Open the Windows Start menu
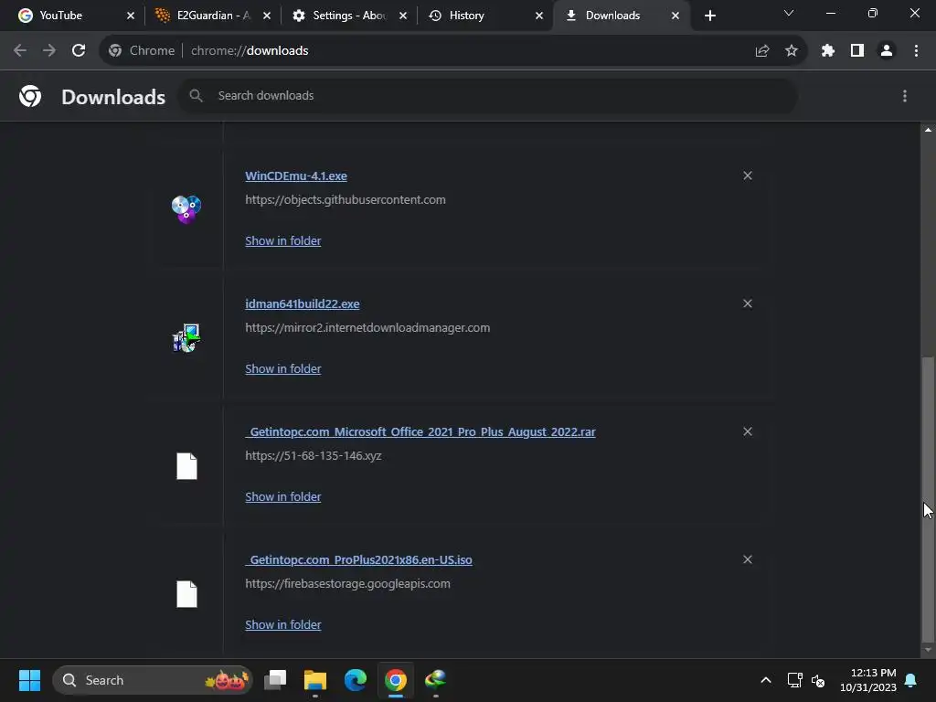Image resolution: width=936 pixels, height=702 pixels. [29, 680]
